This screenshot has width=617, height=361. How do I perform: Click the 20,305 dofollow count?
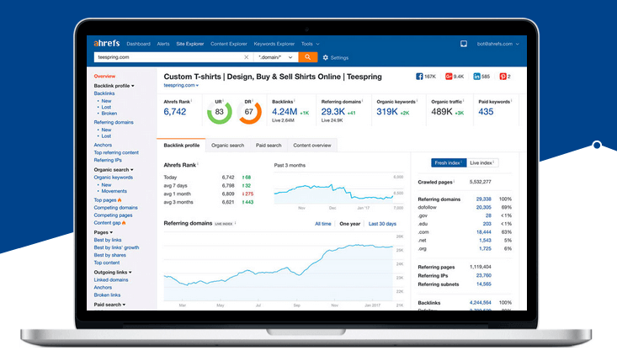(484, 207)
